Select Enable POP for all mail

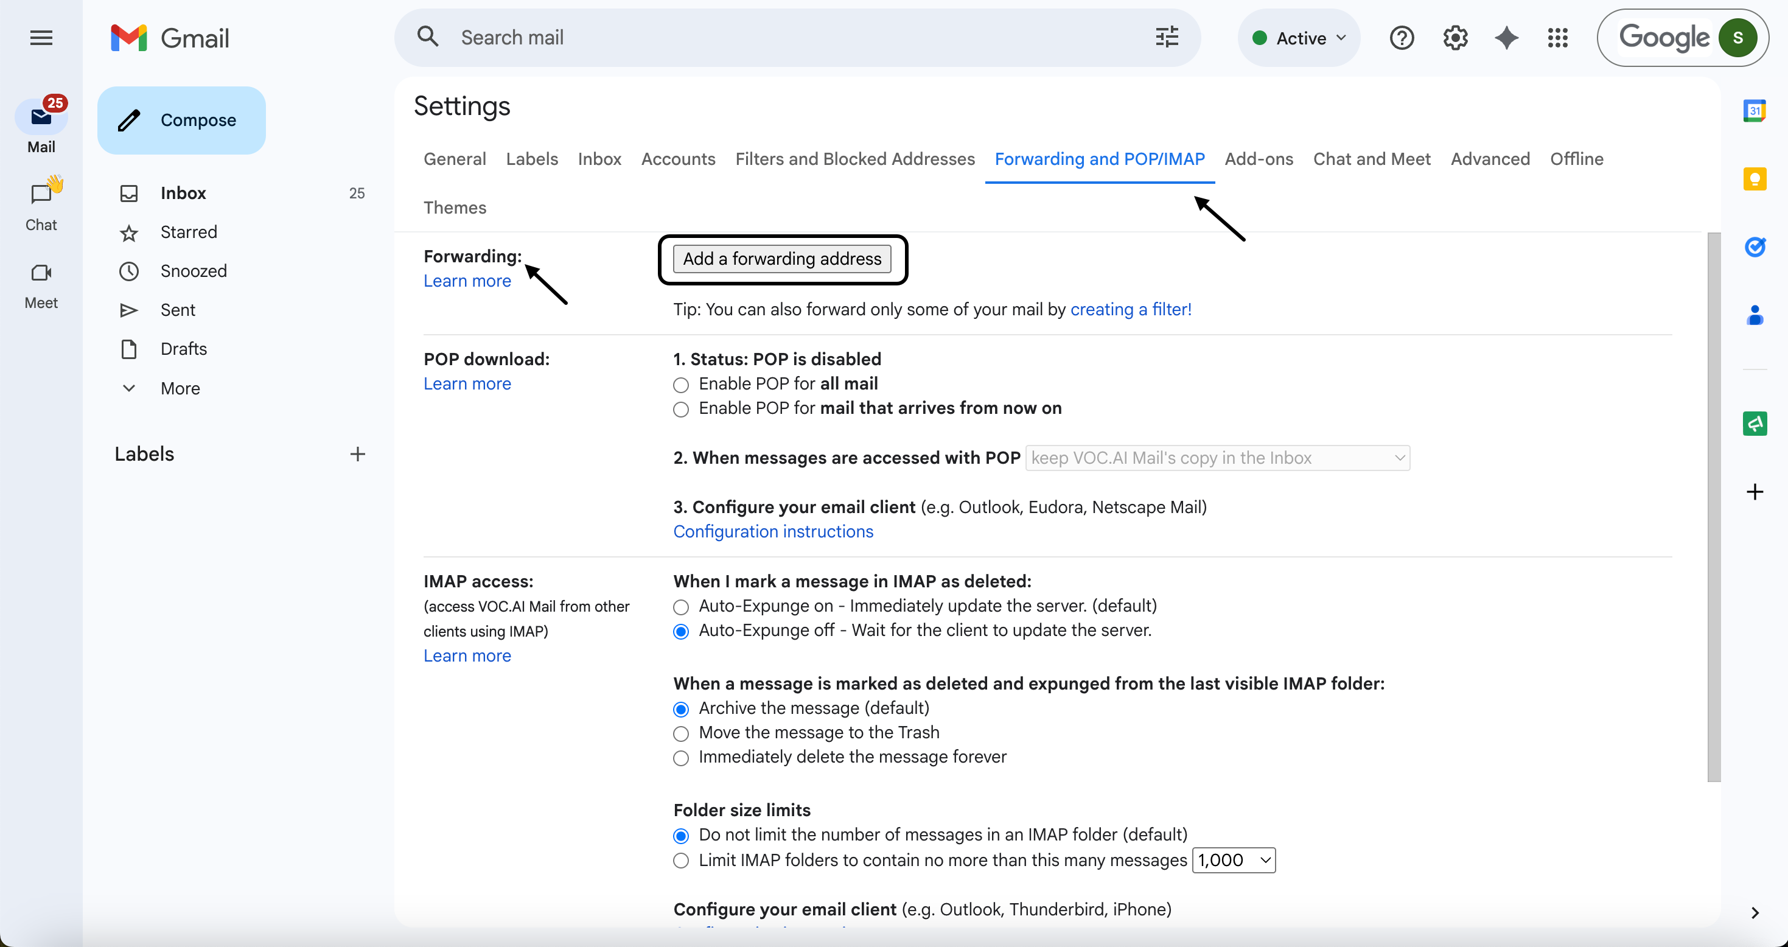tap(681, 385)
